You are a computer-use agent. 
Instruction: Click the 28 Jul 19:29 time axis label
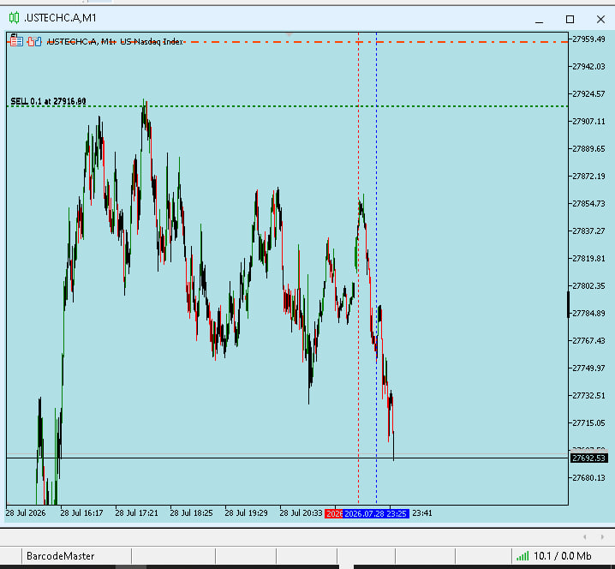click(247, 513)
